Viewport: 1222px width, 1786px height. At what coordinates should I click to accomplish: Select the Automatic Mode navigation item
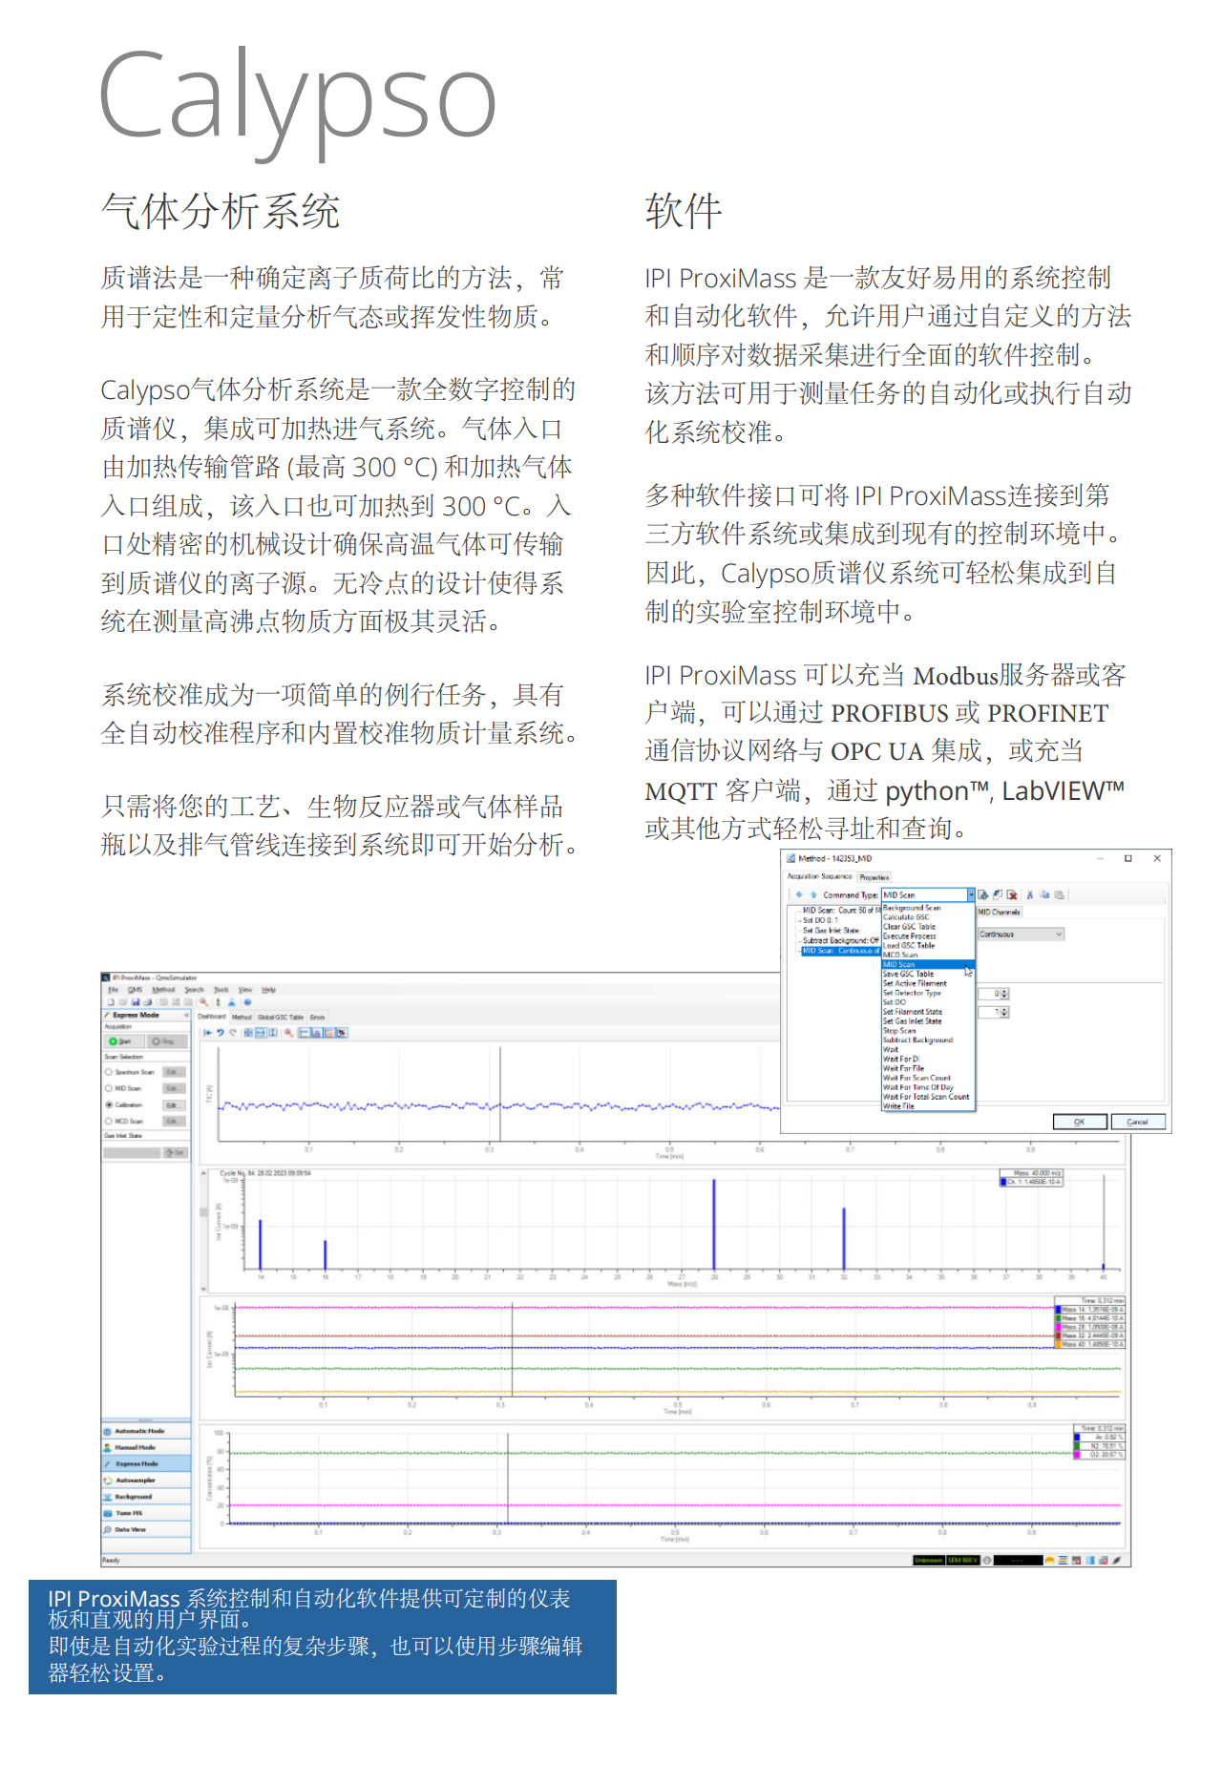(x=146, y=1431)
